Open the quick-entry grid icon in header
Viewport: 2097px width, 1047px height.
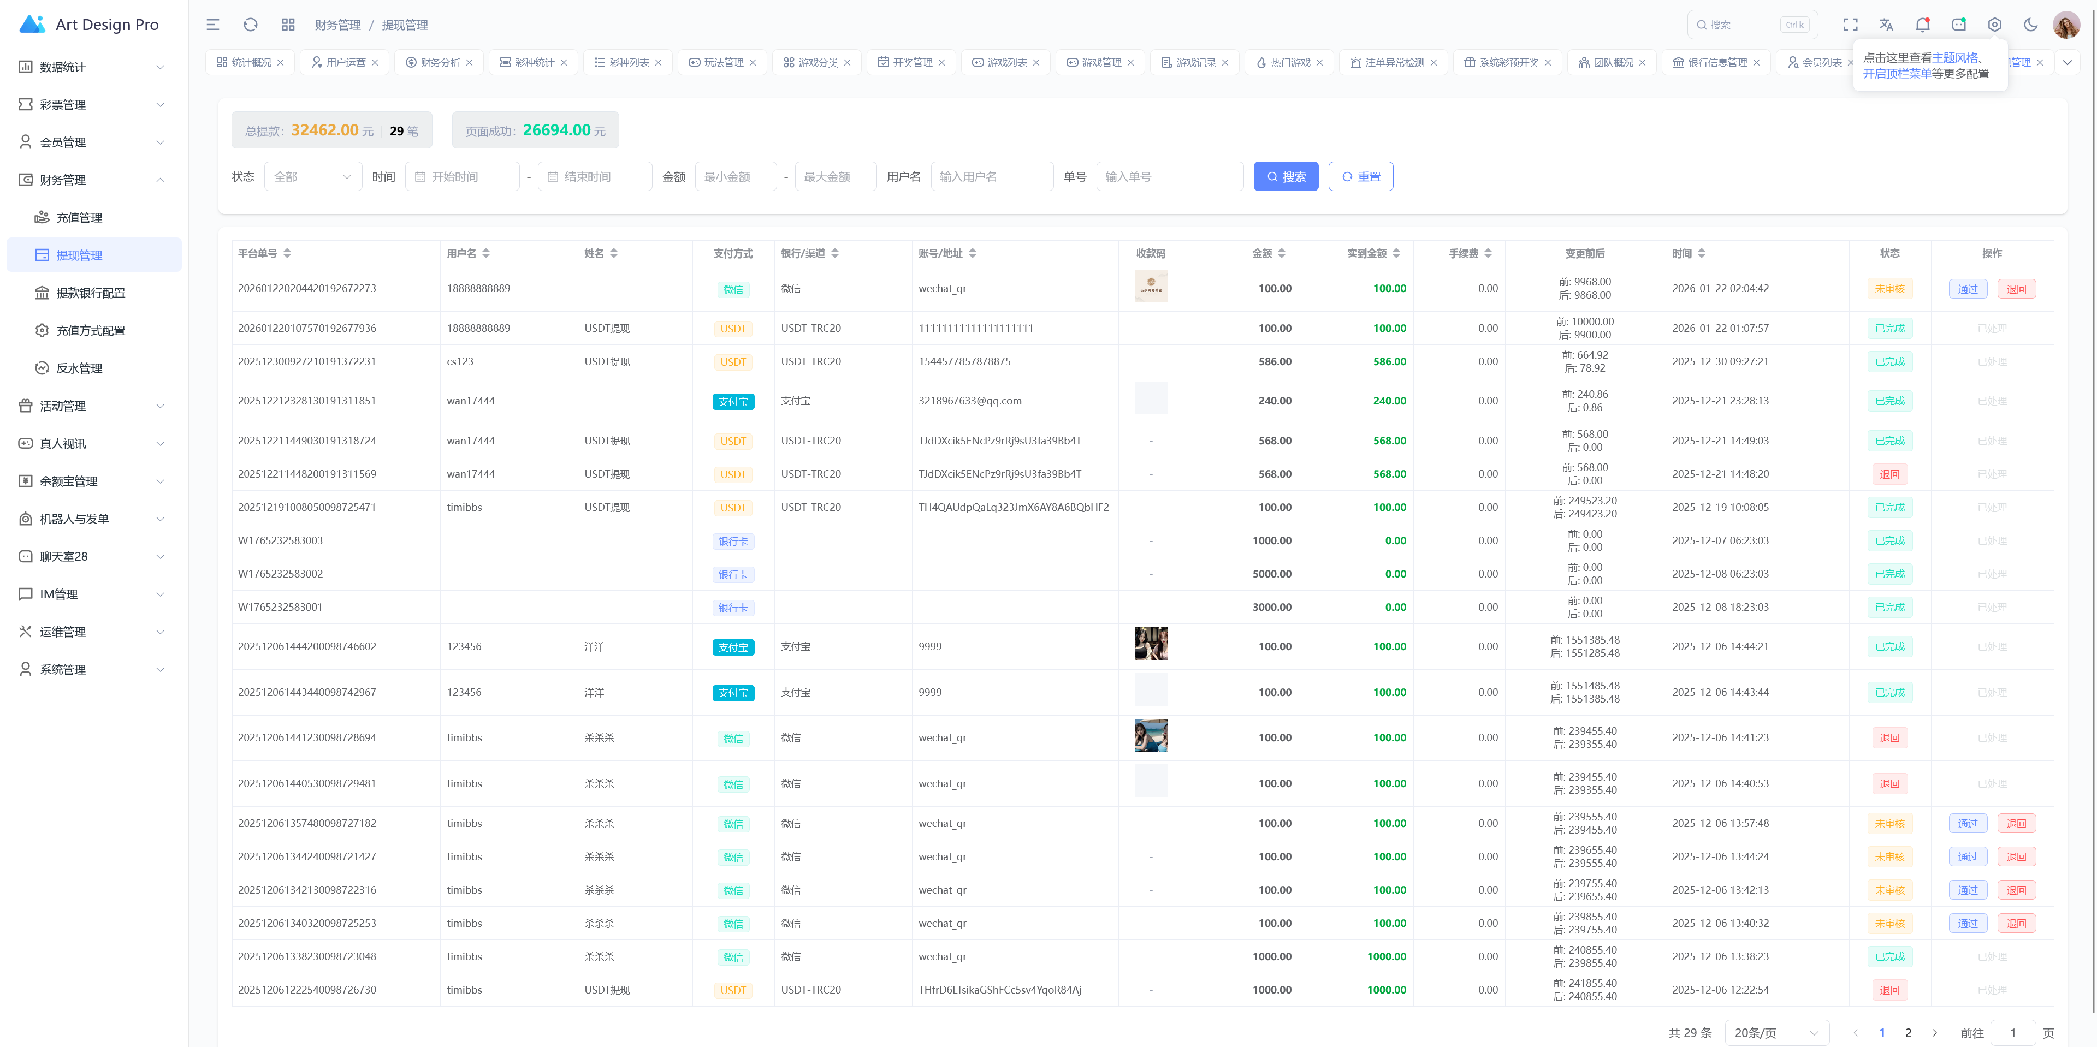pyautogui.click(x=288, y=25)
